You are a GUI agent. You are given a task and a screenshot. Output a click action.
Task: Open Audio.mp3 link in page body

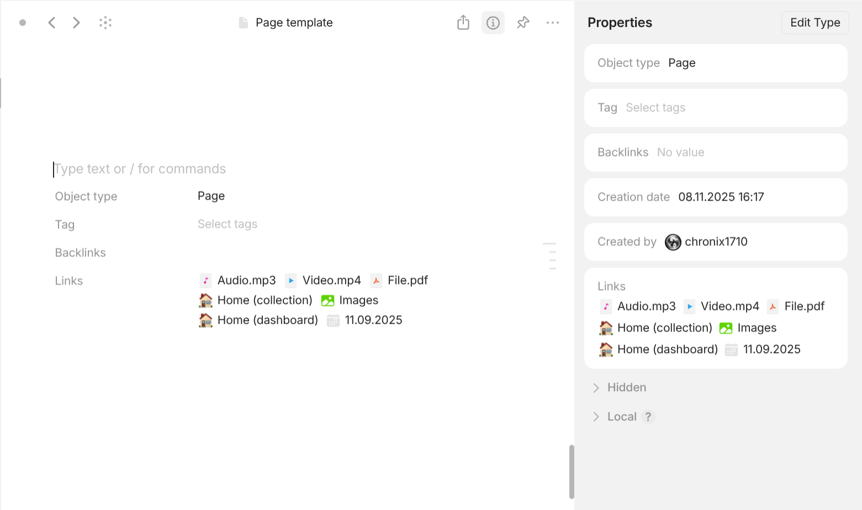click(246, 281)
